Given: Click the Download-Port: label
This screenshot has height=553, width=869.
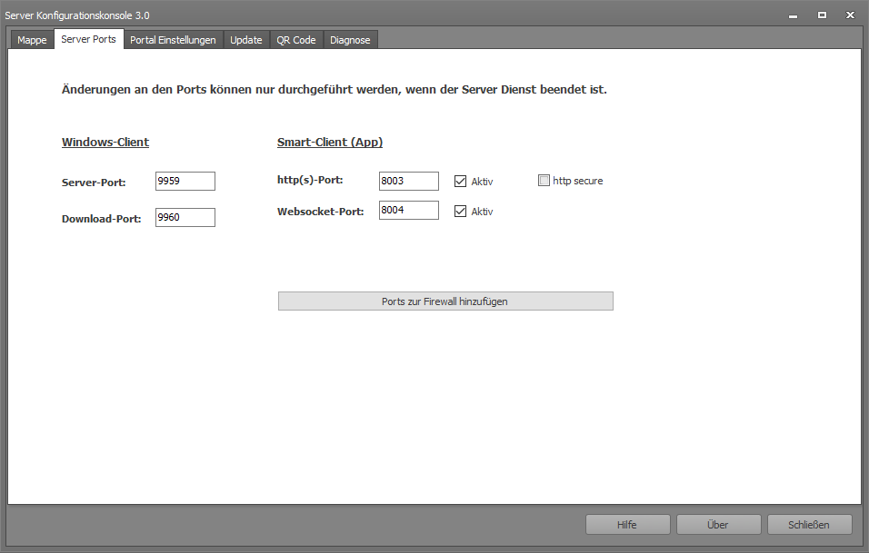Looking at the screenshot, I should (102, 219).
